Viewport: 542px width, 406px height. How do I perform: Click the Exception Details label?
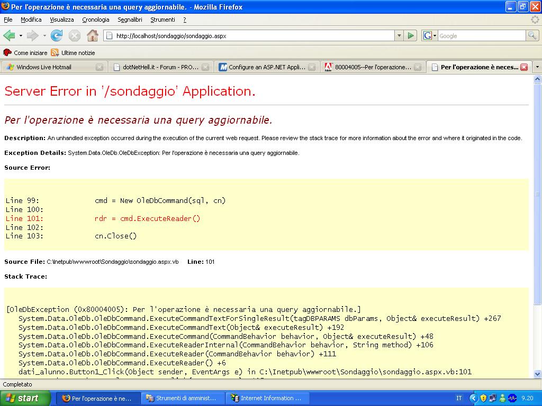coord(35,153)
